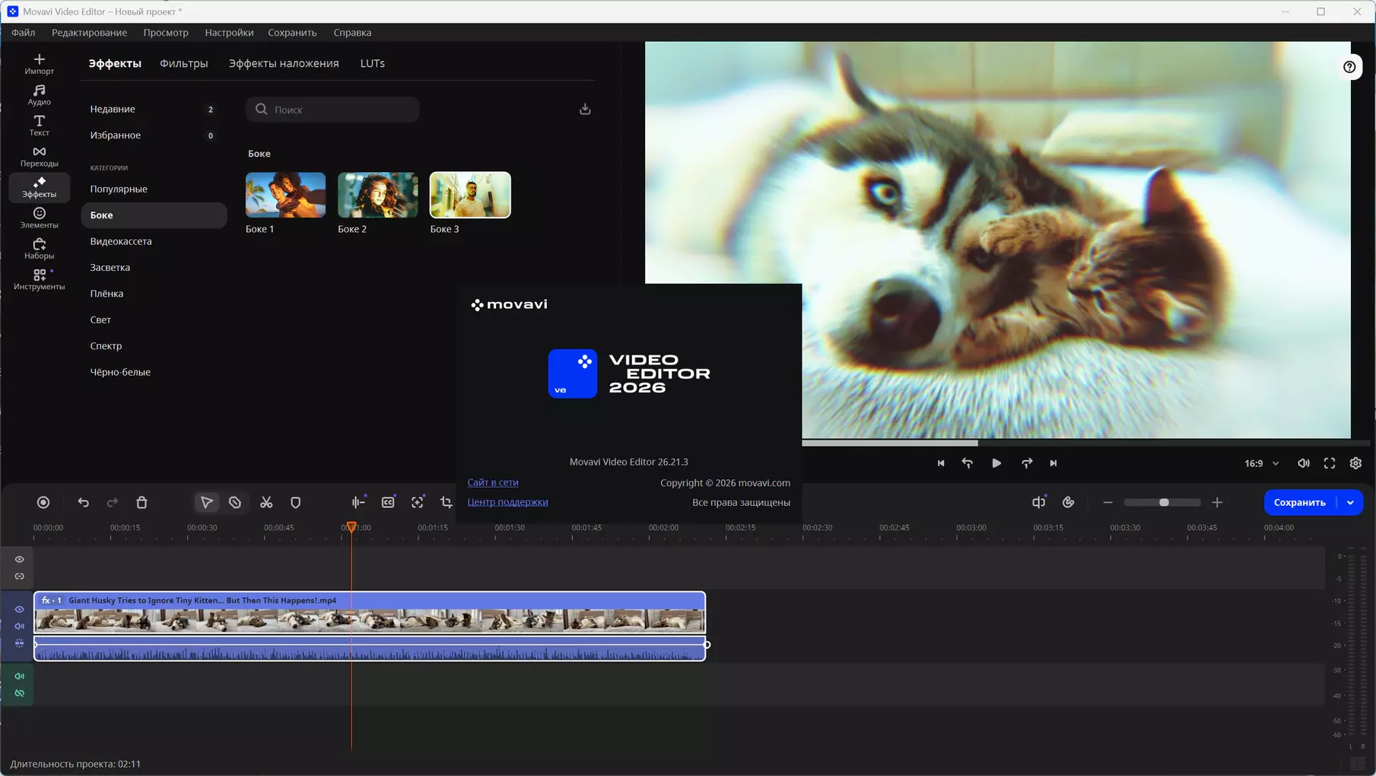Click the blue Сохранить button

1300,502
